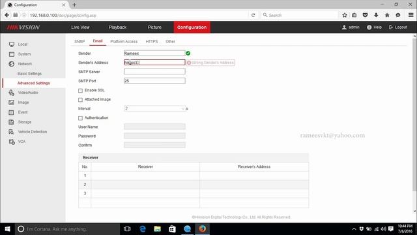Select receiver row 1 name cell
417x235 pixels.
tap(145, 176)
